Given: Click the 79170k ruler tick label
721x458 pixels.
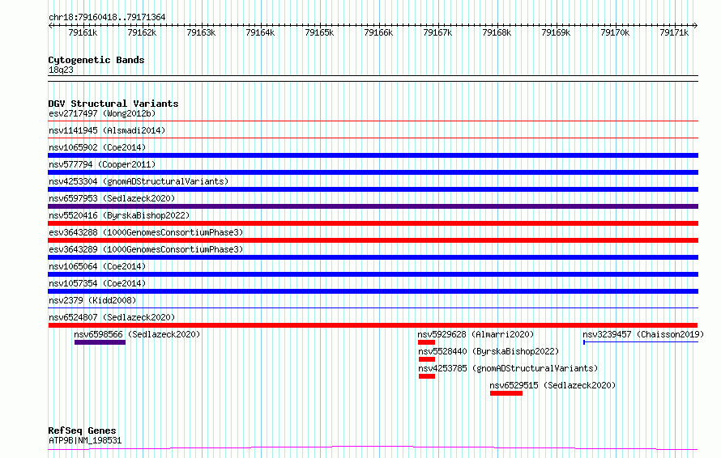Looking at the screenshot, I should 615,32.
